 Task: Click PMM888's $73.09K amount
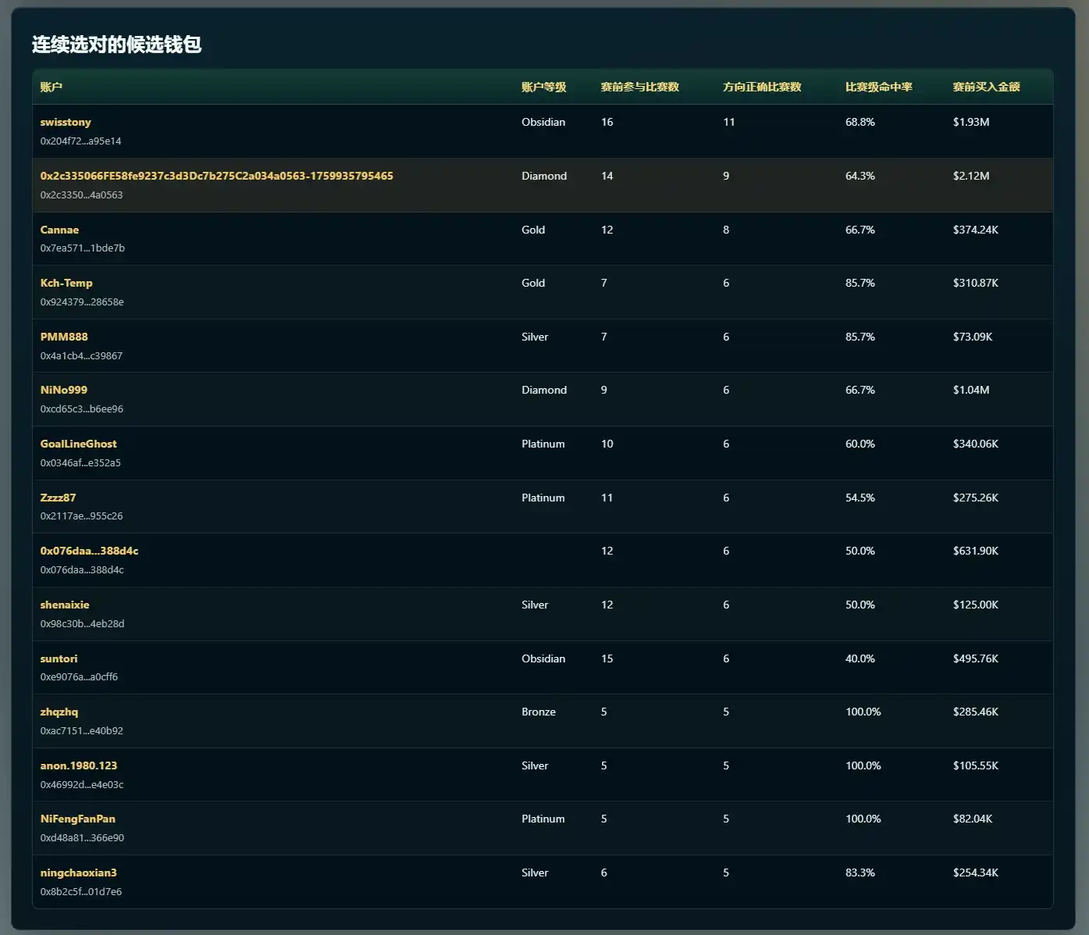(973, 337)
